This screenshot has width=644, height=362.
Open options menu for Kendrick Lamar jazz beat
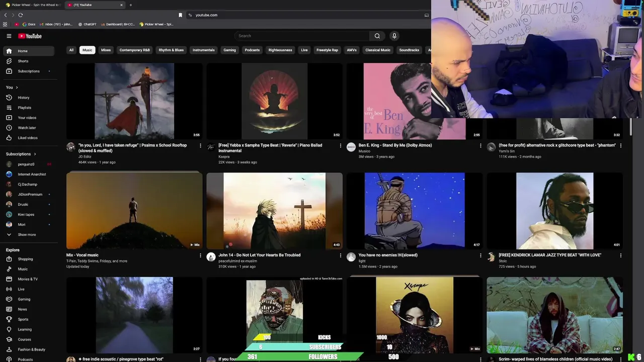click(x=620, y=255)
